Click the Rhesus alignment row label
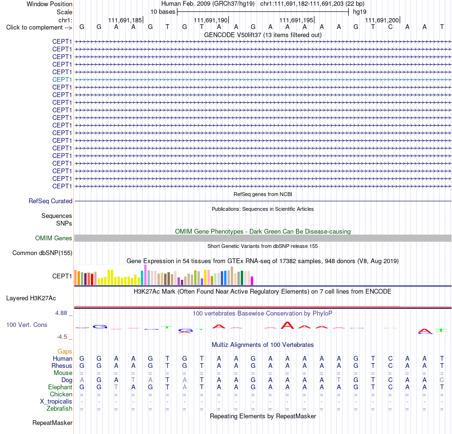 [62, 365]
